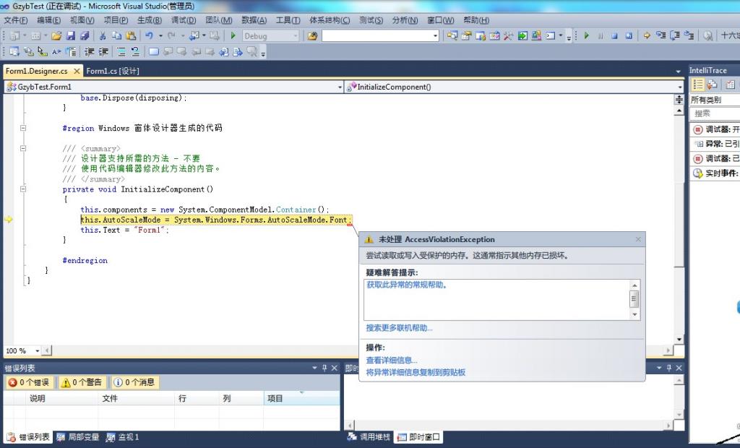
Task: Toggle a bookmark on the current line
Action: 154,52
